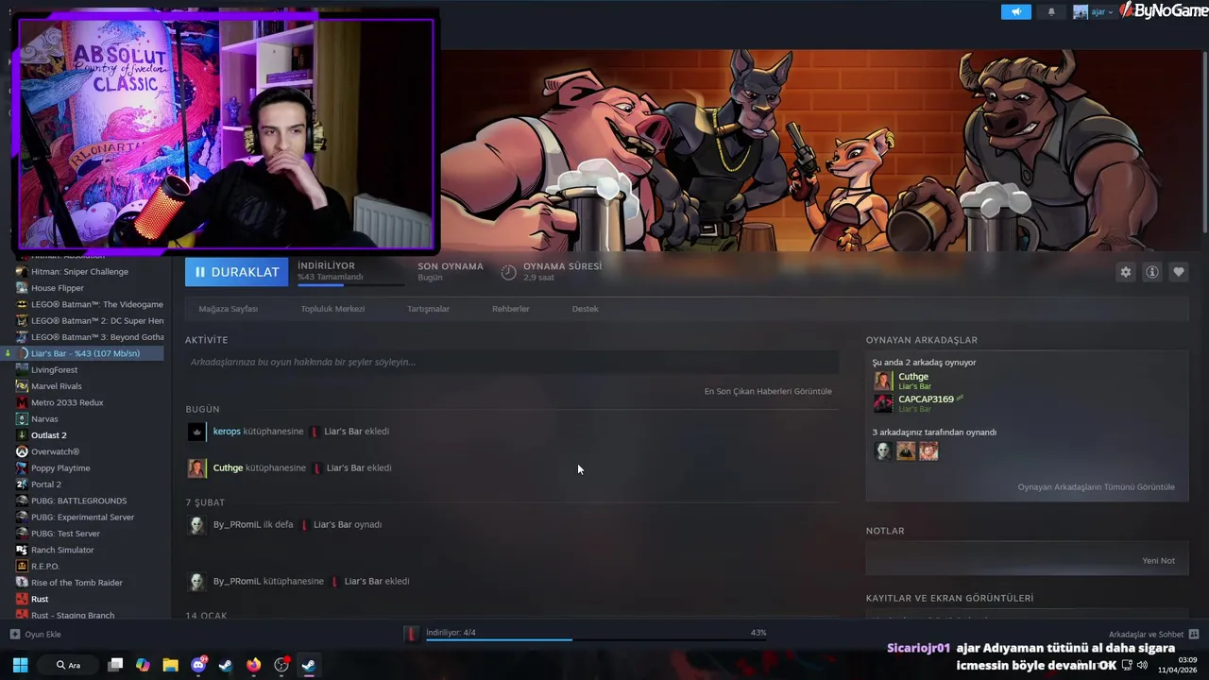Click the Metro 2033 Redux icon
The image size is (1209, 680).
pos(22,402)
